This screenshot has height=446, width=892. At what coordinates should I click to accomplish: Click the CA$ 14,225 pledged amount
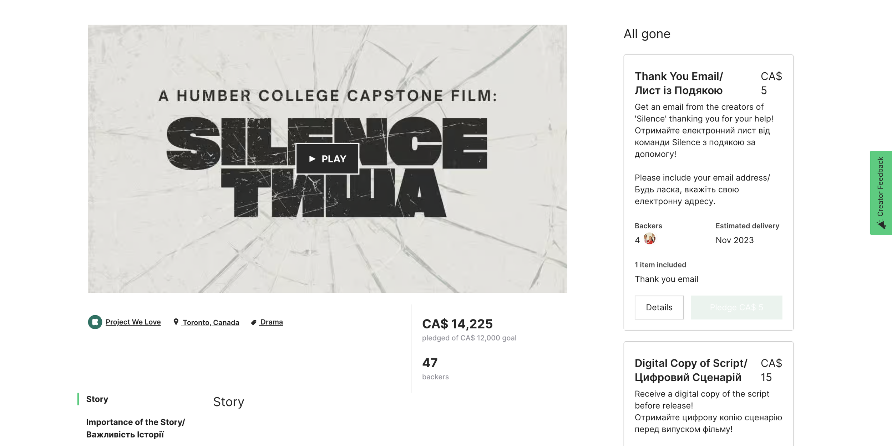point(457,324)
